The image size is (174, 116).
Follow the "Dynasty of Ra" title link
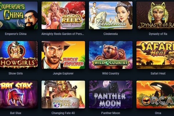click(158, 34)
